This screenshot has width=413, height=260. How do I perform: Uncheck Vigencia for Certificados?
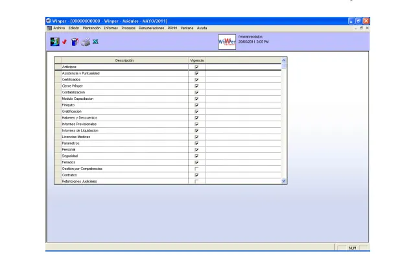(x=196, y=80)
